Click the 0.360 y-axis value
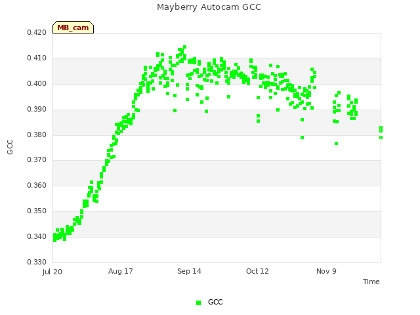This screenshot has width=420, height=315. coord(37,185)
